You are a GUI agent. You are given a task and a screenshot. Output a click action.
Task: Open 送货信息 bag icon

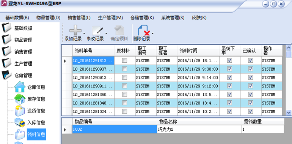tap(20, 111)
